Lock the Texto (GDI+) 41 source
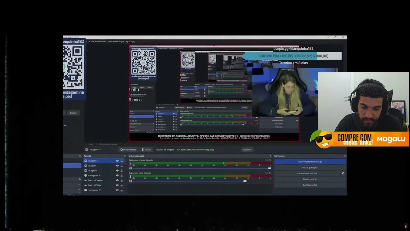 pos(121,185)
